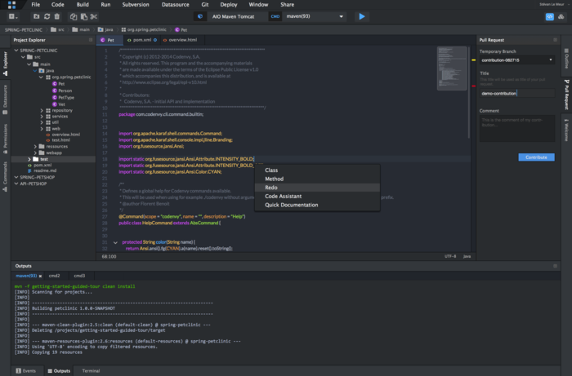This screenshot has height=376, width=572.
Task: Click the Title input field
Action: pyautogui.click(x=518, y=93)
